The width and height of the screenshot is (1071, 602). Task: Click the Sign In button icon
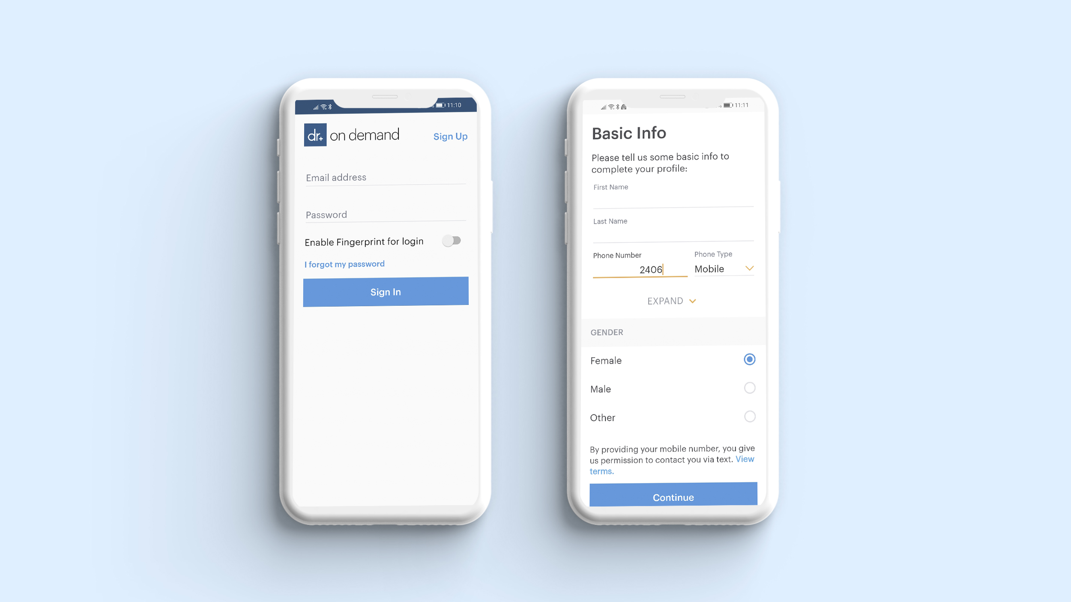[x=386, y=291]
